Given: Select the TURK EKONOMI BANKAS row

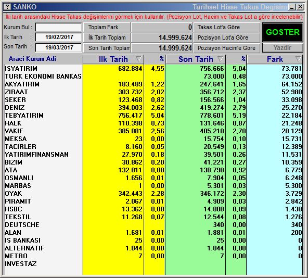Looking at the screenshot, I should [x=153, y=77].
